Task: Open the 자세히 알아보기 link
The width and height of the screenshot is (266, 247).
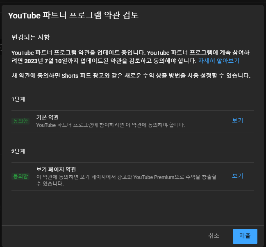Action: (219, 61)
